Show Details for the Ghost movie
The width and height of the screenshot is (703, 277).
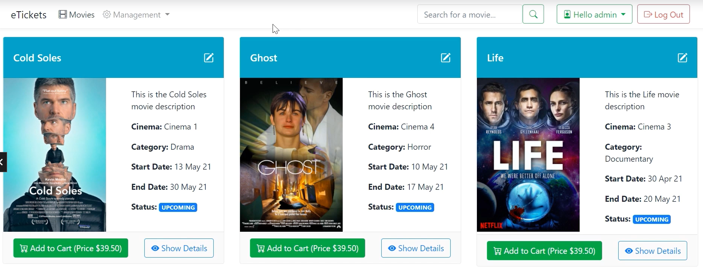pyautogui.click(x=415, y=248)
